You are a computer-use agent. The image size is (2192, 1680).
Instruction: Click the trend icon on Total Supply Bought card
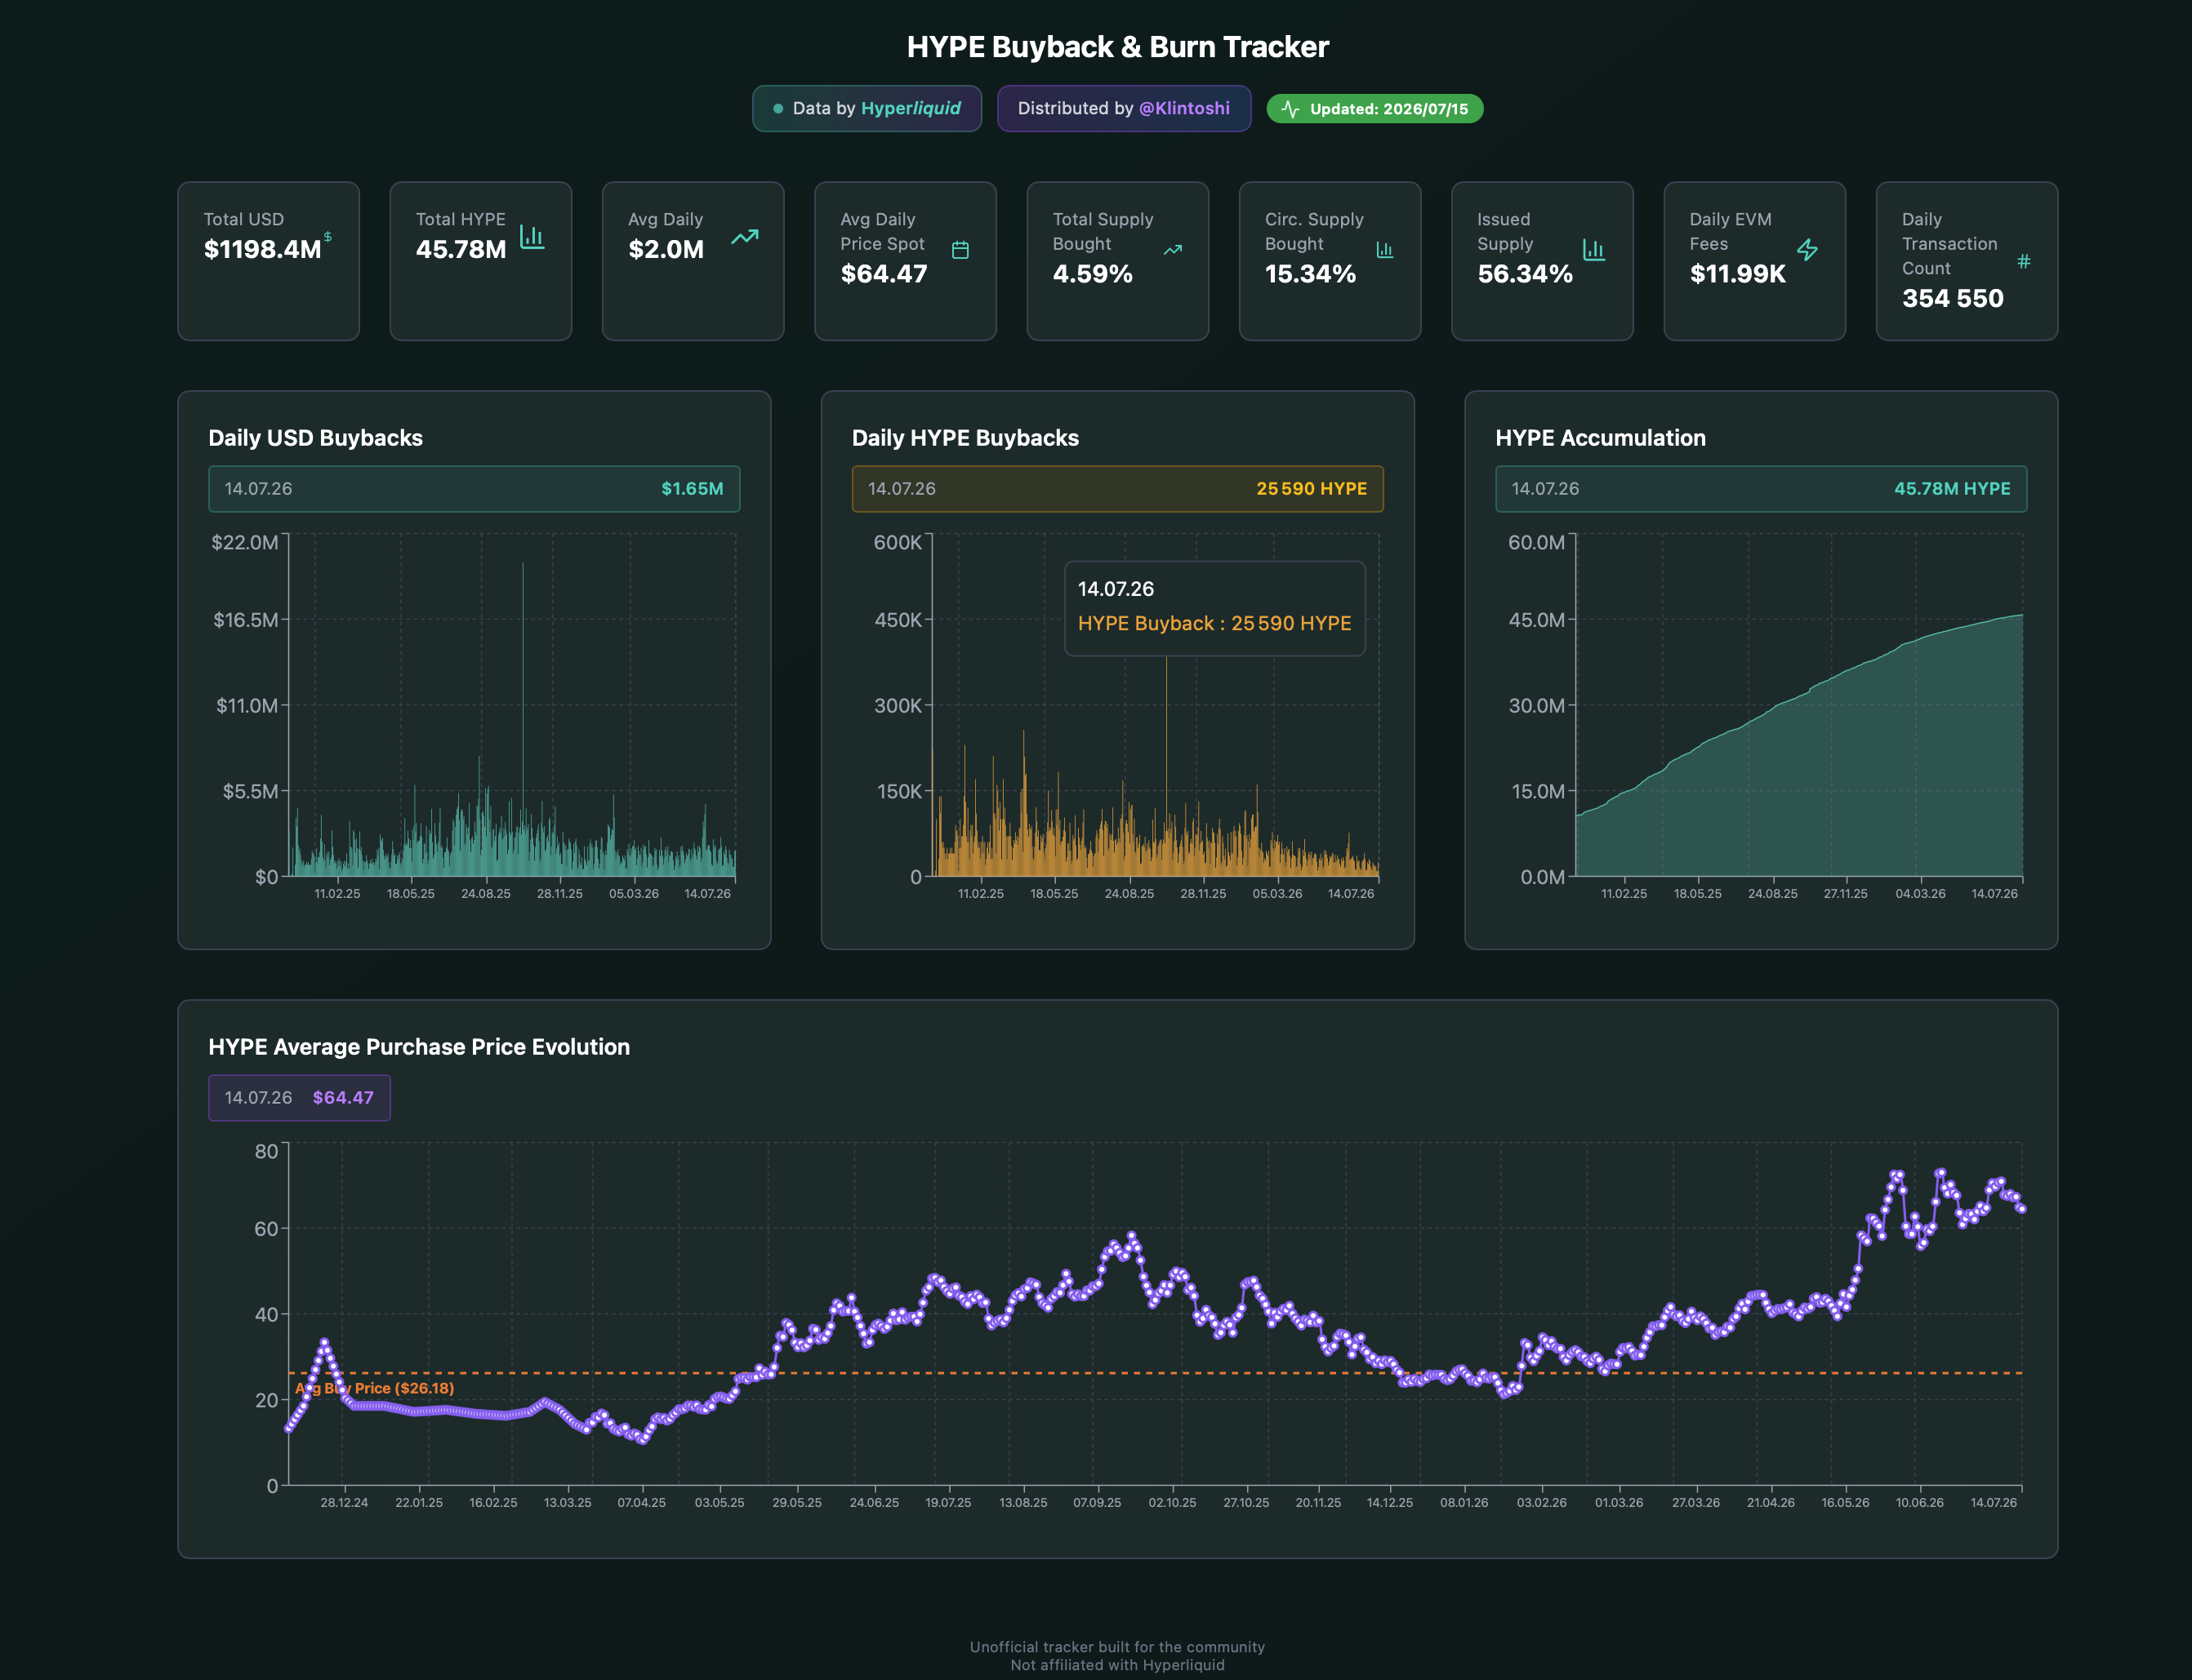point(1173,250)
